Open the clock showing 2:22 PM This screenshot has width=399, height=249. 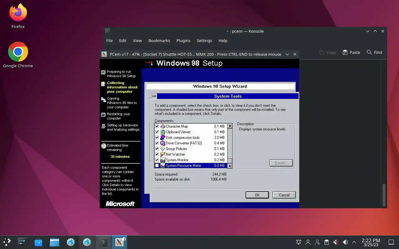coord(371,242)
